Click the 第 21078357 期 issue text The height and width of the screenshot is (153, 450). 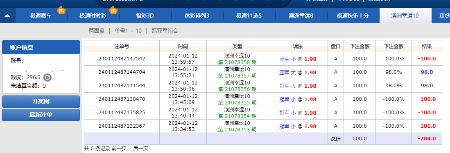(237, 75)
